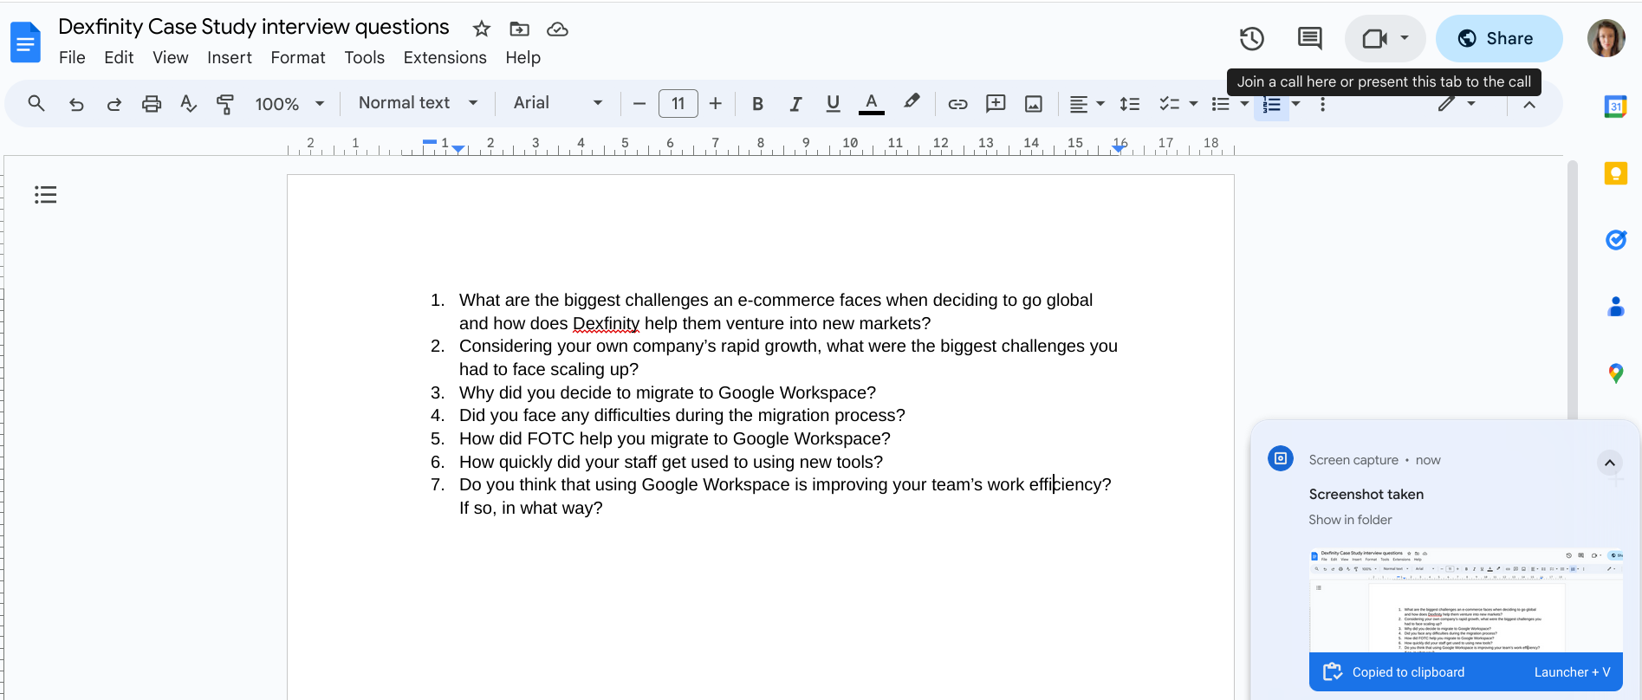Open more toolbar options

pyautogui.click(x=1322, y=104)
